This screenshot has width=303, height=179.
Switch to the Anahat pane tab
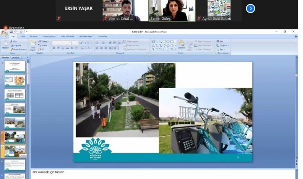[x=16, y=57]
